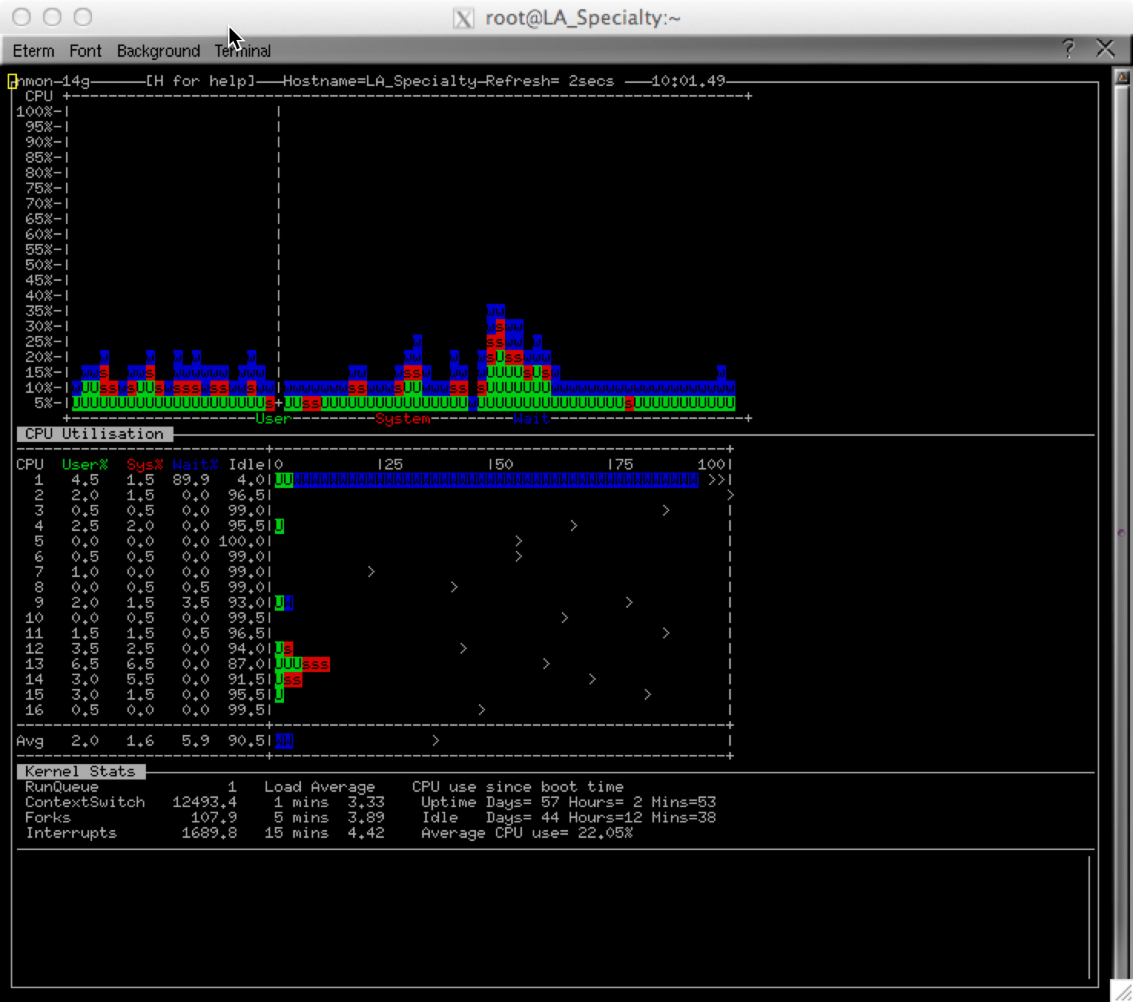Open the Background menu

click(158, 51)
